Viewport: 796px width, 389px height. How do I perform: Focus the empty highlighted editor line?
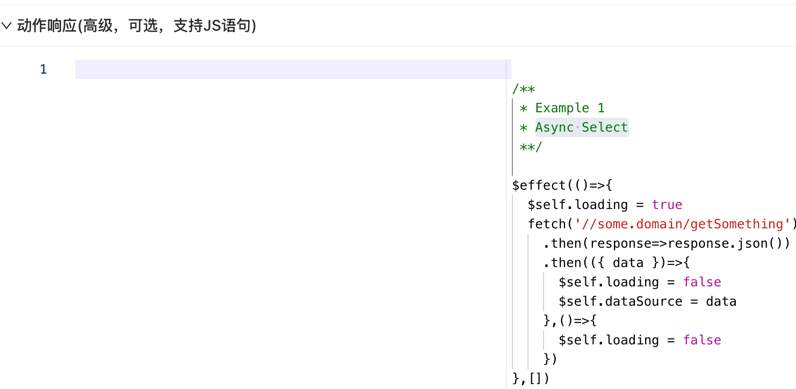tap(290, 69)
